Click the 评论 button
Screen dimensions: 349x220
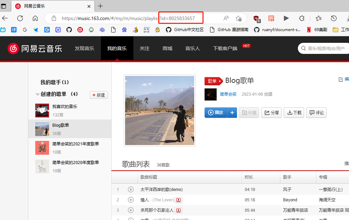tap(316, 113)
